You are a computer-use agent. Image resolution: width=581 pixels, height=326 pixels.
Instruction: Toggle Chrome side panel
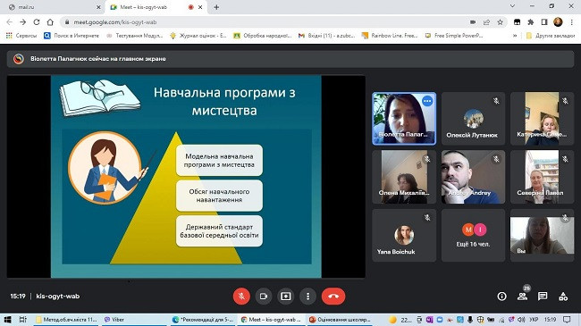(544, 22)
